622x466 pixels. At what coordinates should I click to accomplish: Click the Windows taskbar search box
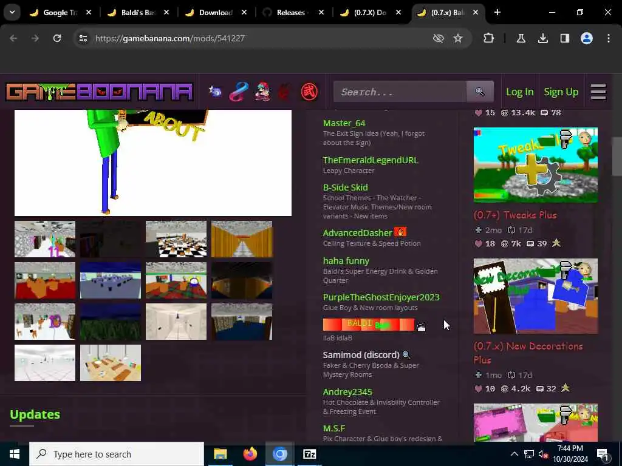coord(117,454)
